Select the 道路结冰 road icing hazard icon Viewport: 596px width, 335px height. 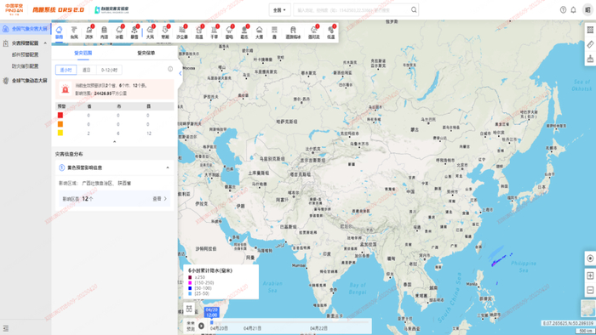tap(293, 32)
